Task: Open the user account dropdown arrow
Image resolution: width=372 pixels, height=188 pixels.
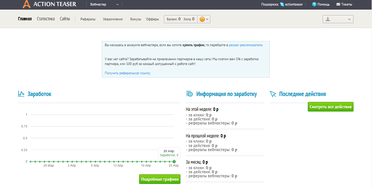Action: [349, 20]
